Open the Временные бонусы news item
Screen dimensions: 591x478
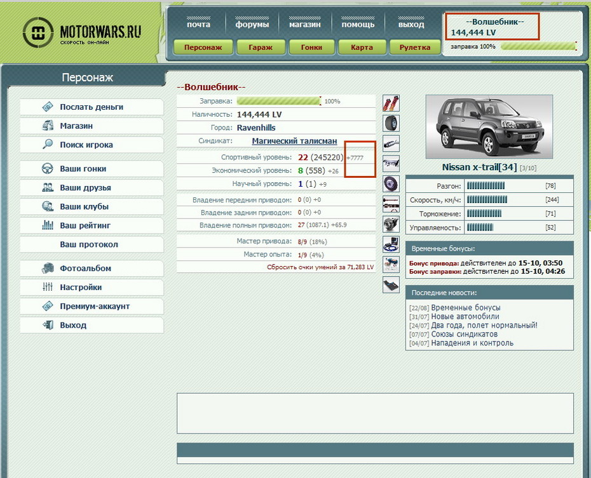tap(466, 307)
